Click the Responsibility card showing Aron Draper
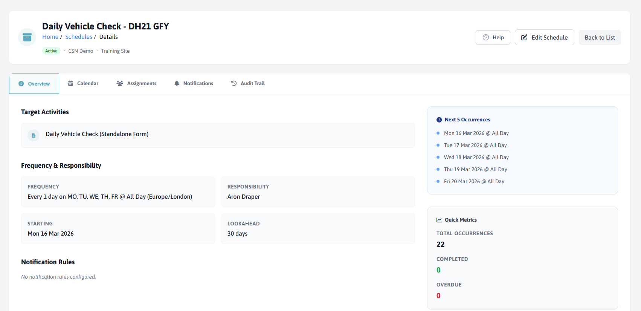This screenshot has width=641, height=311. coord(317,192)
